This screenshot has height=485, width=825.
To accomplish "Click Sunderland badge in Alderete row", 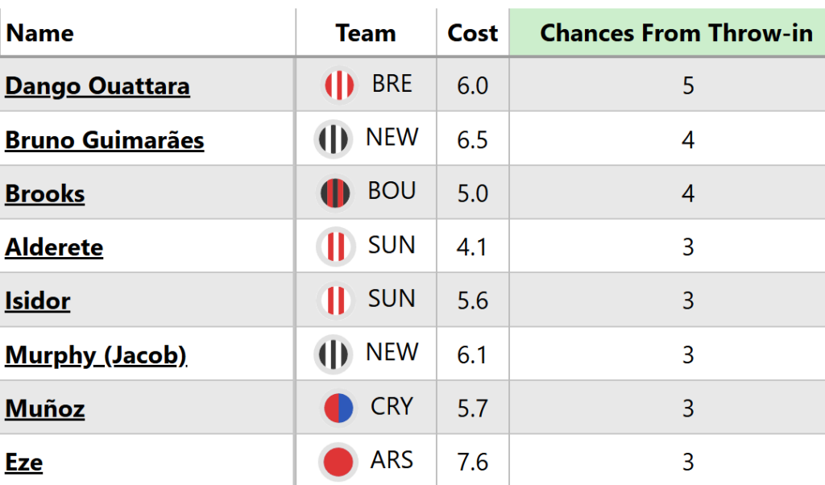I will pyautogui.click(x=336, y=247).
